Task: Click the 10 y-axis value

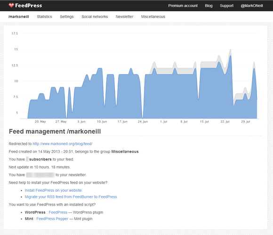Action: point(16,81)
